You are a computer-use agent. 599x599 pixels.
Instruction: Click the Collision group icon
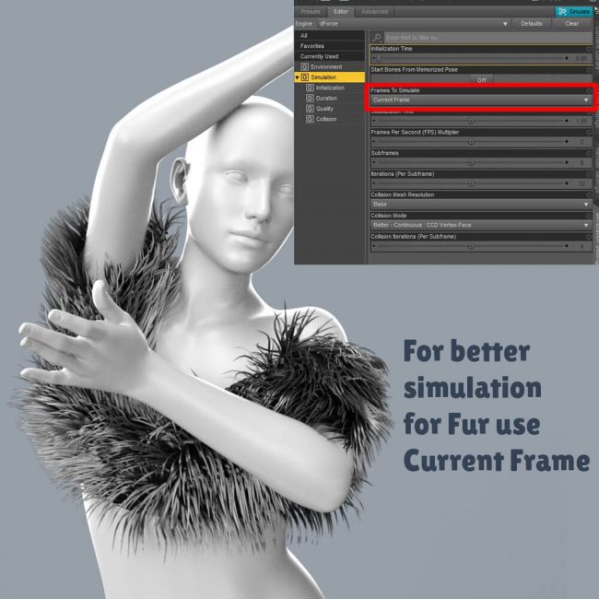tap(310, 119)
